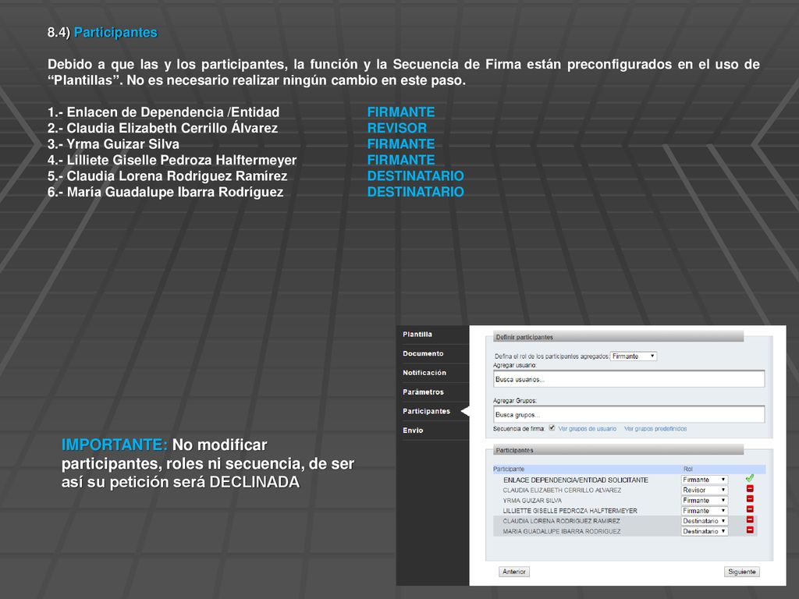Click the IMPORTANTE warning label
Screen dimensions: 799x599
pos(115,445)
